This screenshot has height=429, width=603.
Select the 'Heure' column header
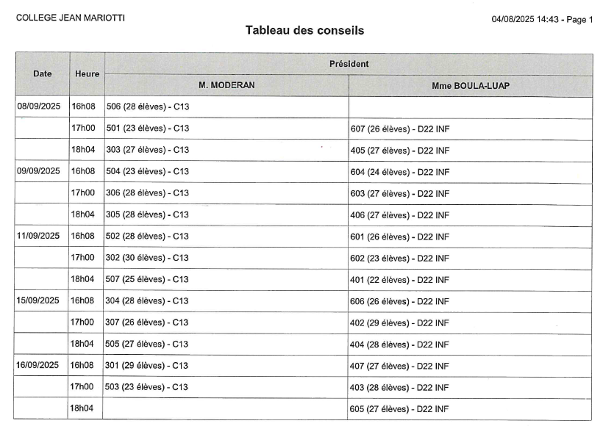coord(88,73)
